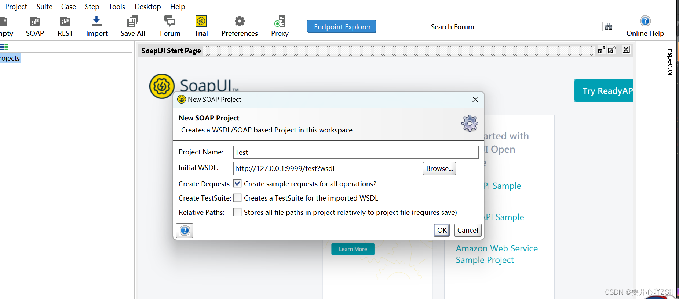Click the Start Page detach window icon
The width and height of the screenshot is (679, 299).
[x=602, y=50]
